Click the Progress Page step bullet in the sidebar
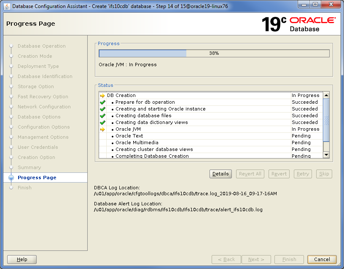Image resolution: width=344 pixels, height=269 pixels. pos(11,178)
